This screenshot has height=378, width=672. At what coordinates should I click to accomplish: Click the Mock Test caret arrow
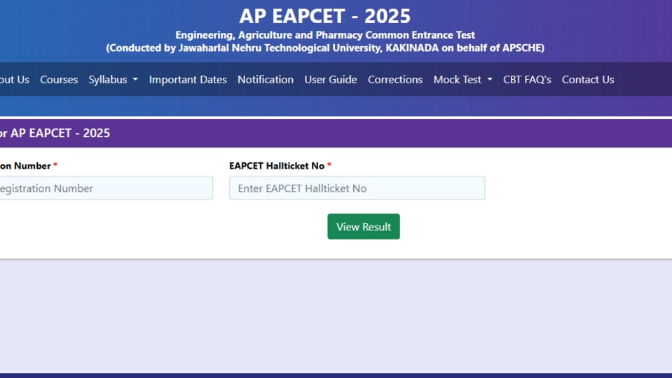point(490,80)
